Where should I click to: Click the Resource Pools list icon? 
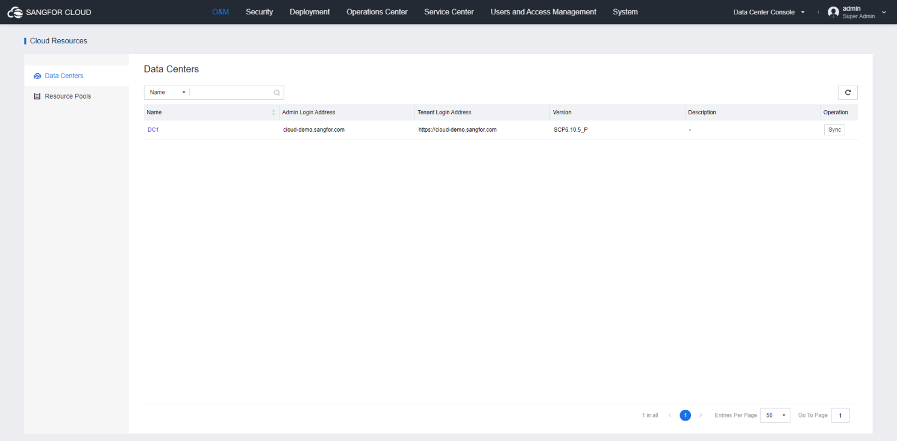point(37,96)
